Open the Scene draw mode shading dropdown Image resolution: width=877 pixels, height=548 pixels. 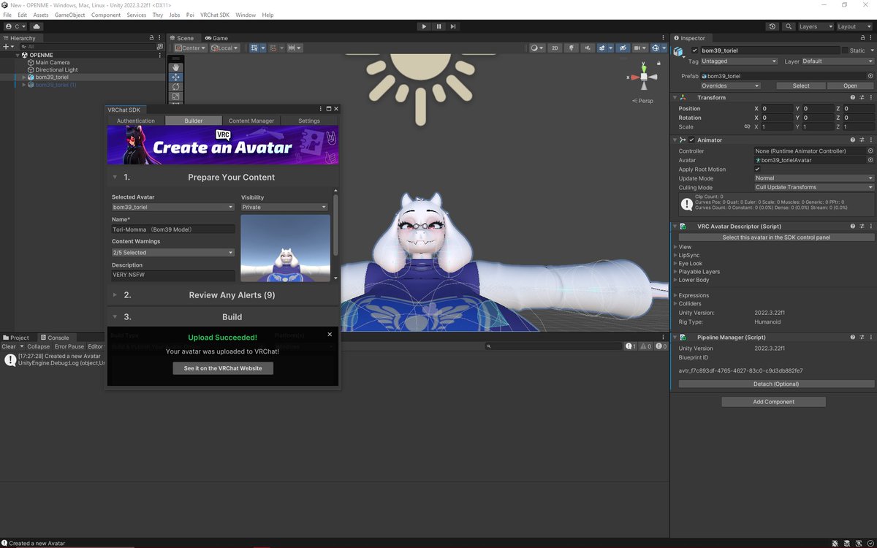(x=537, y=48)
